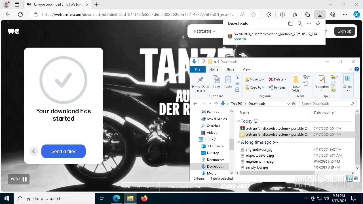Open Delete dropdown arrow
Viewport: 363px width, 204px height.
tap(285, 79)
